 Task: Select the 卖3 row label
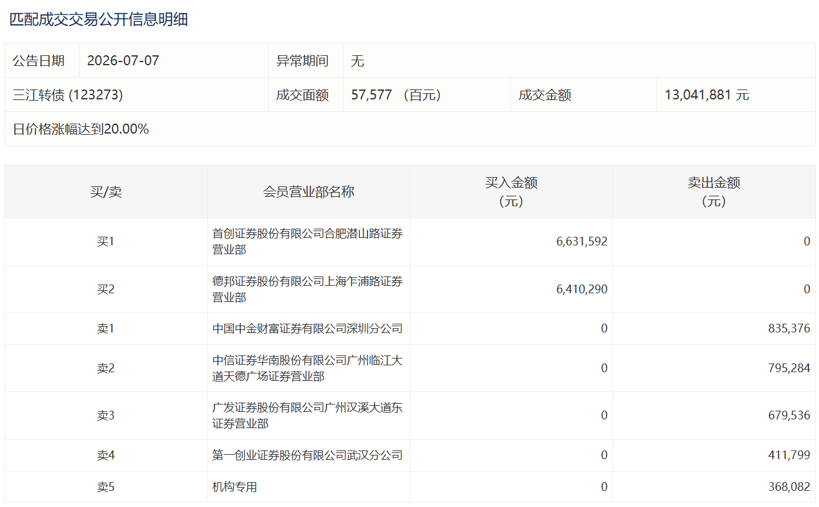[x=106, y=416]
